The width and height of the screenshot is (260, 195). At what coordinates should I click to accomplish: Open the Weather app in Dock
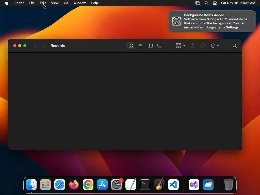(208, 185)
